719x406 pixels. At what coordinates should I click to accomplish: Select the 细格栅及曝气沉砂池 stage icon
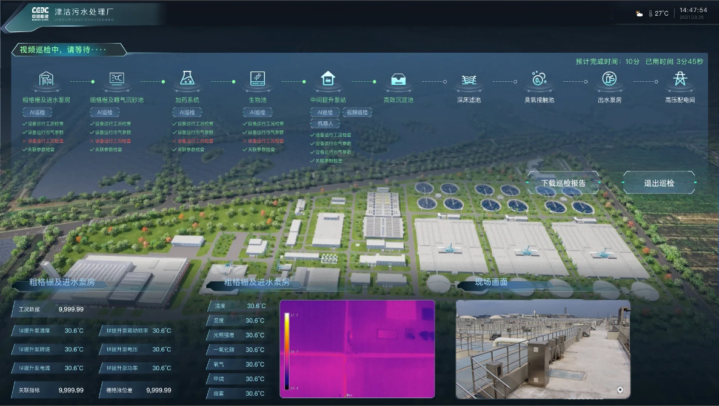[x=116, y=79]
